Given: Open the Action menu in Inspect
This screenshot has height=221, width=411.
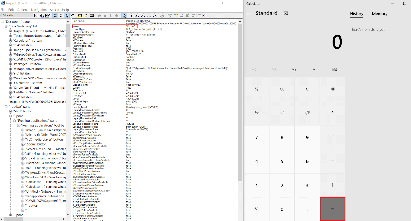Looking at the screenshot, I should point(54,10).
